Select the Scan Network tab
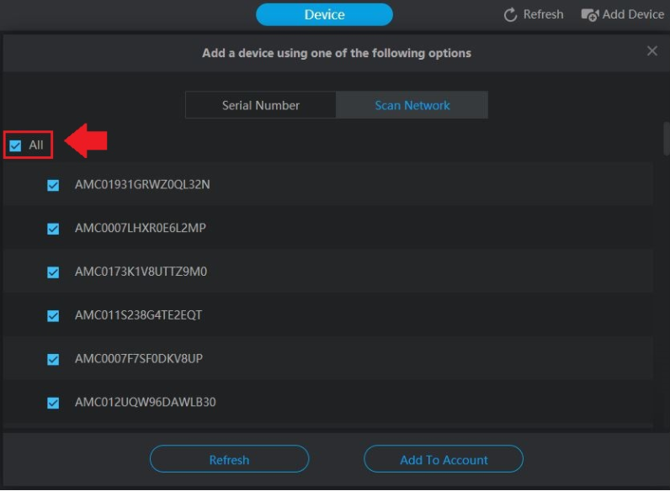Screen dimensions: 670x491 [x=412, y=105]
